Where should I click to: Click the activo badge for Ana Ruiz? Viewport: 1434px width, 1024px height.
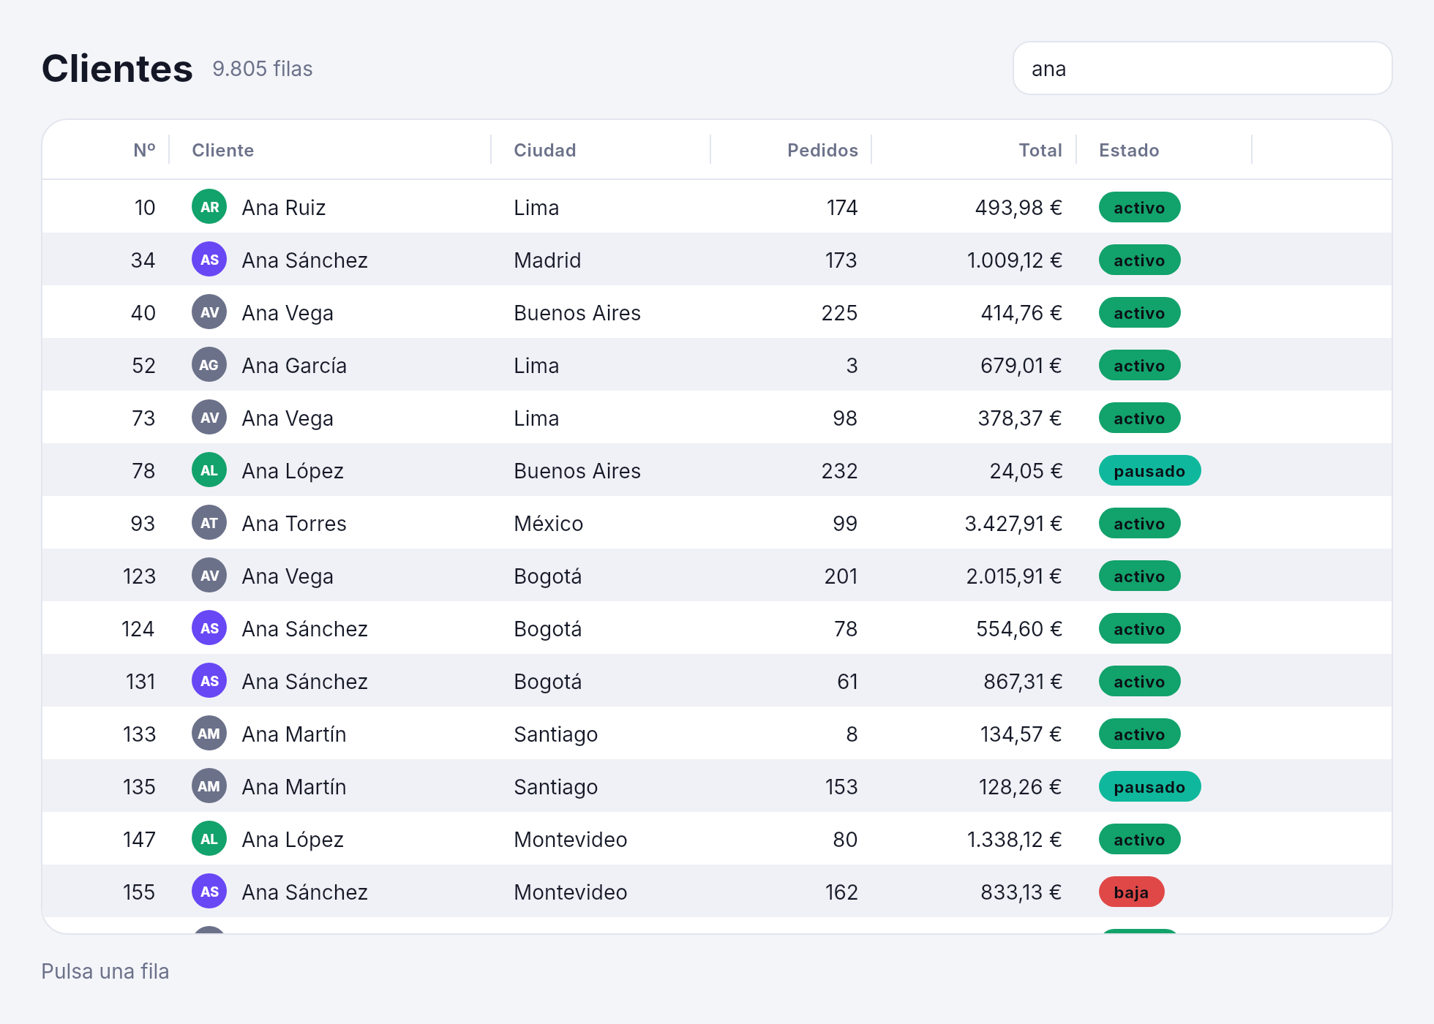[1139, 208]
